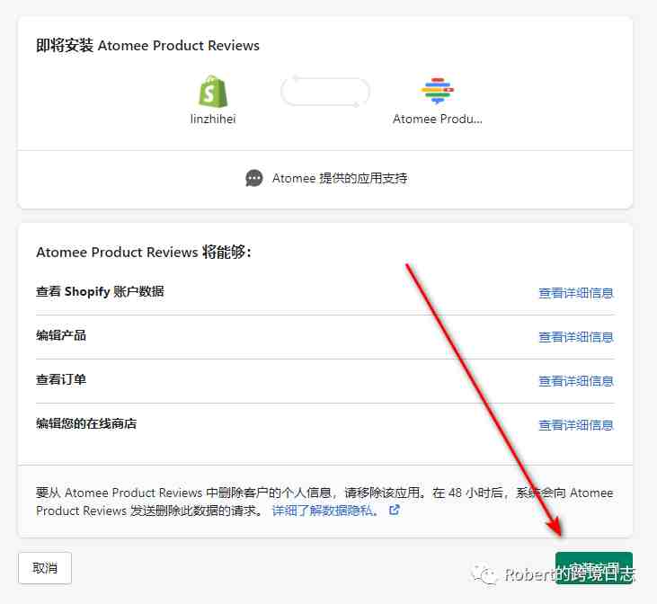The width and height of the screenshot is (657, 604).
Task: Click the linzhihei store name
Action: tap(213, 119)
